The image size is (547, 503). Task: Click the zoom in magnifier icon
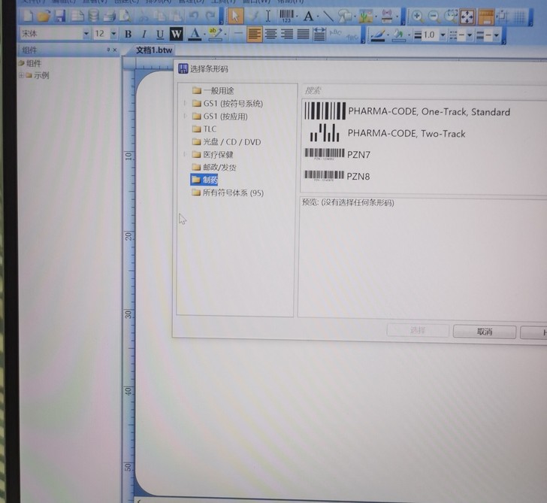point(416,16)
